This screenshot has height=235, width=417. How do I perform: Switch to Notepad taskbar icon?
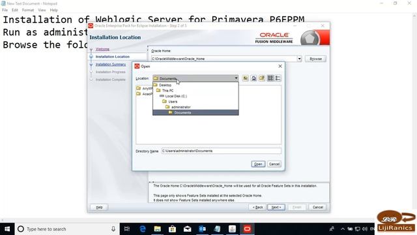pyautogui.click(x=217, y=229)
